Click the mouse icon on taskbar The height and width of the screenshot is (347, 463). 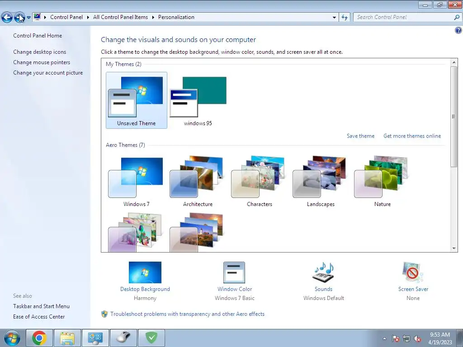(123, 338)
